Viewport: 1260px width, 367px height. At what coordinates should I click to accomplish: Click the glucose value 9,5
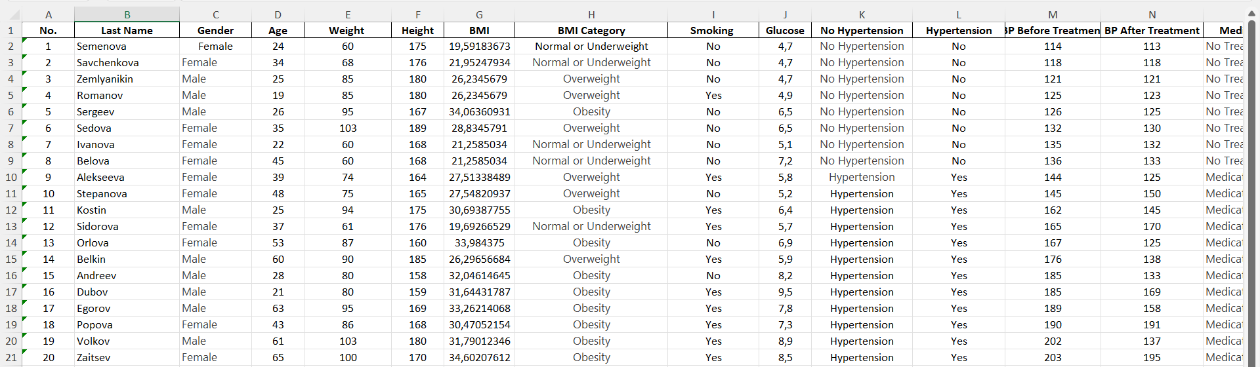click(785, 292)
